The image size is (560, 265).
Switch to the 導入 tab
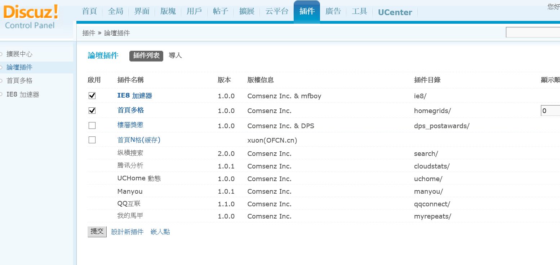(x=175, y=56)
